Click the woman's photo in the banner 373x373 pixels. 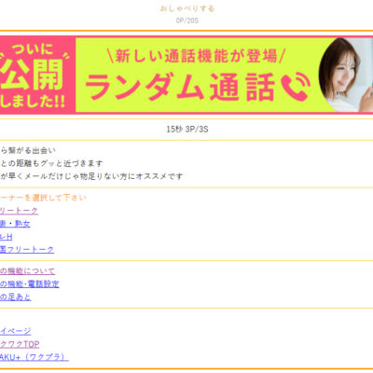tap(346, 75)
